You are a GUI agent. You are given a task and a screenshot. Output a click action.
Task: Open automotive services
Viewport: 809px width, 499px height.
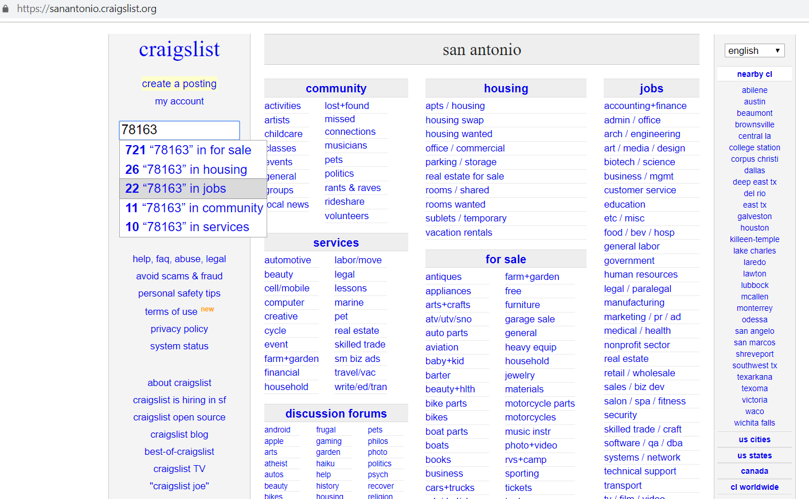(288, 260)
